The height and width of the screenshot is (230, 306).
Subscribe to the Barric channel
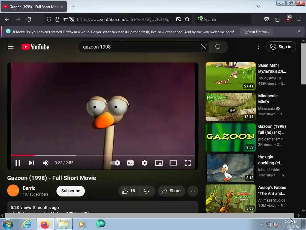tap(71, 191)
